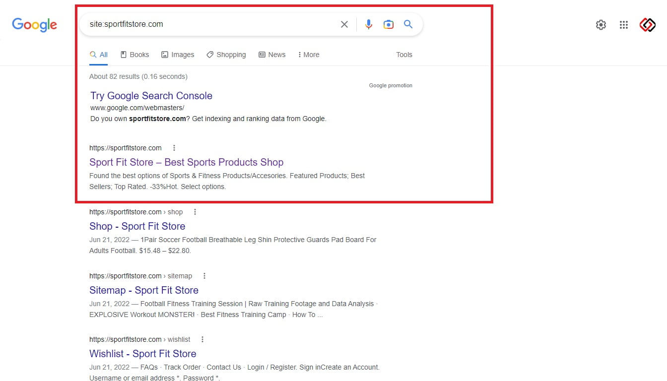The height and width of the screenshot is (381, 667).
Task: Click the https://sportfitstore.com › shop breadcrumb
Action: (136, 212)
